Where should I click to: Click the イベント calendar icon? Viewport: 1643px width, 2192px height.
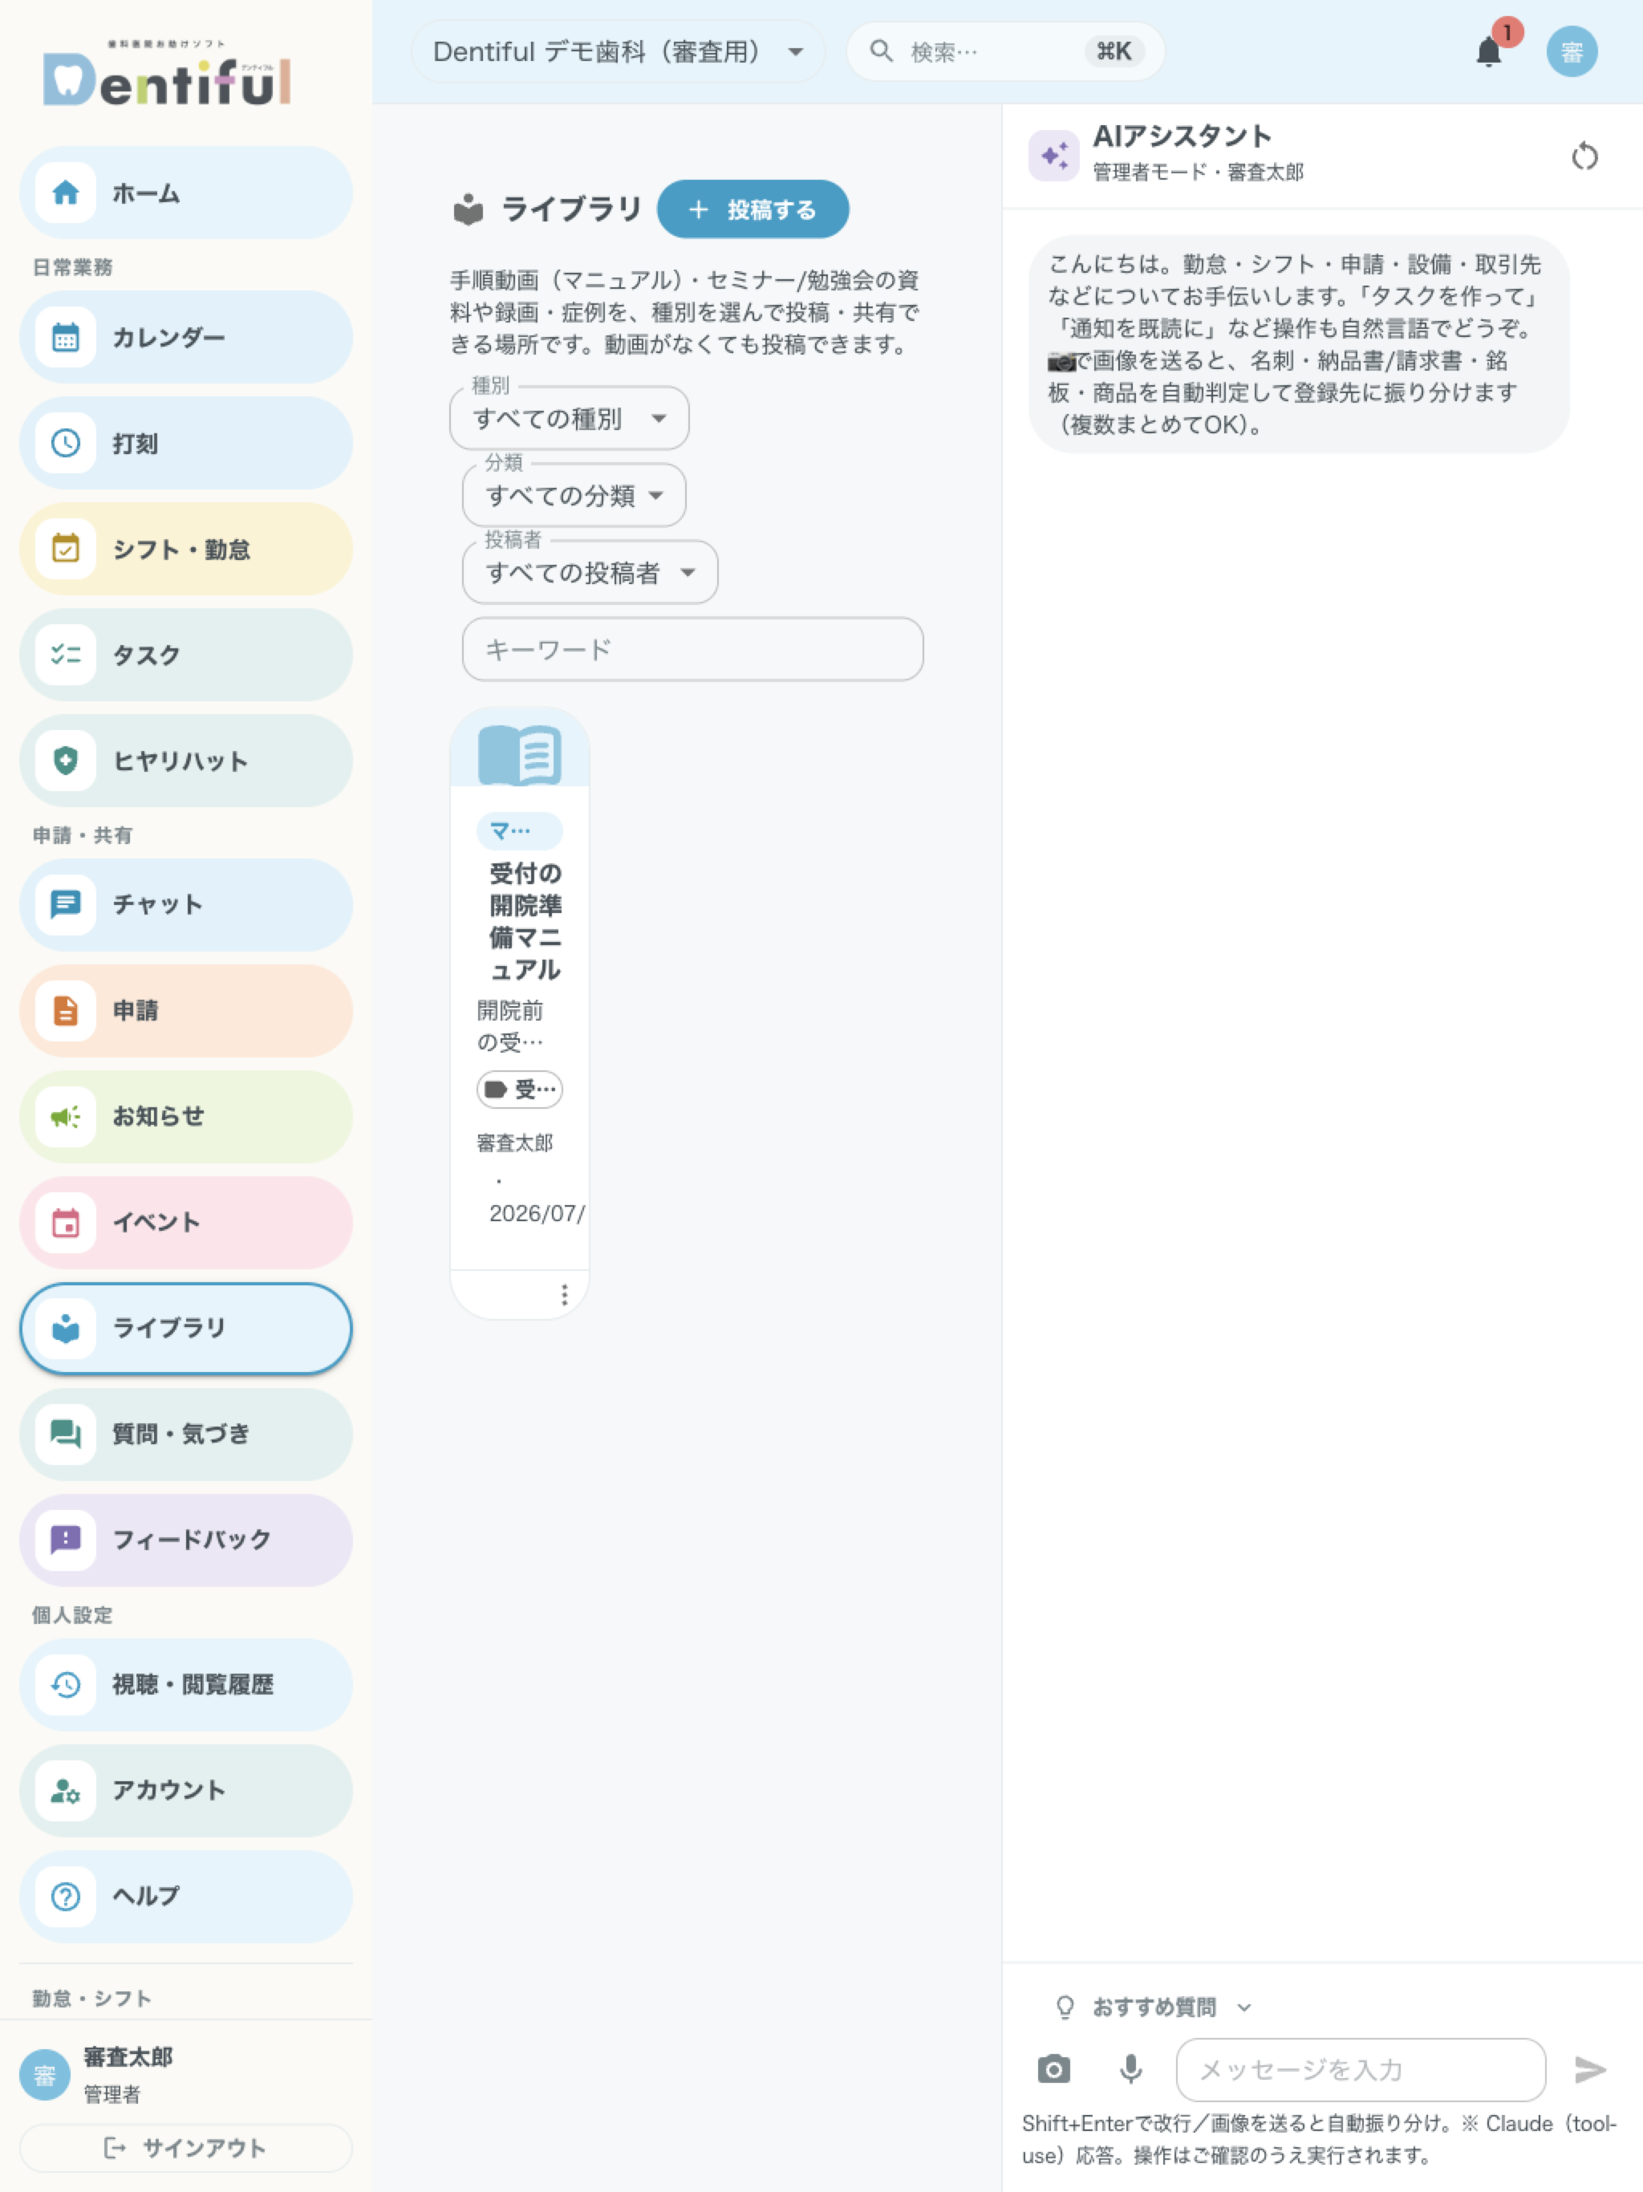coord(66,1223)
